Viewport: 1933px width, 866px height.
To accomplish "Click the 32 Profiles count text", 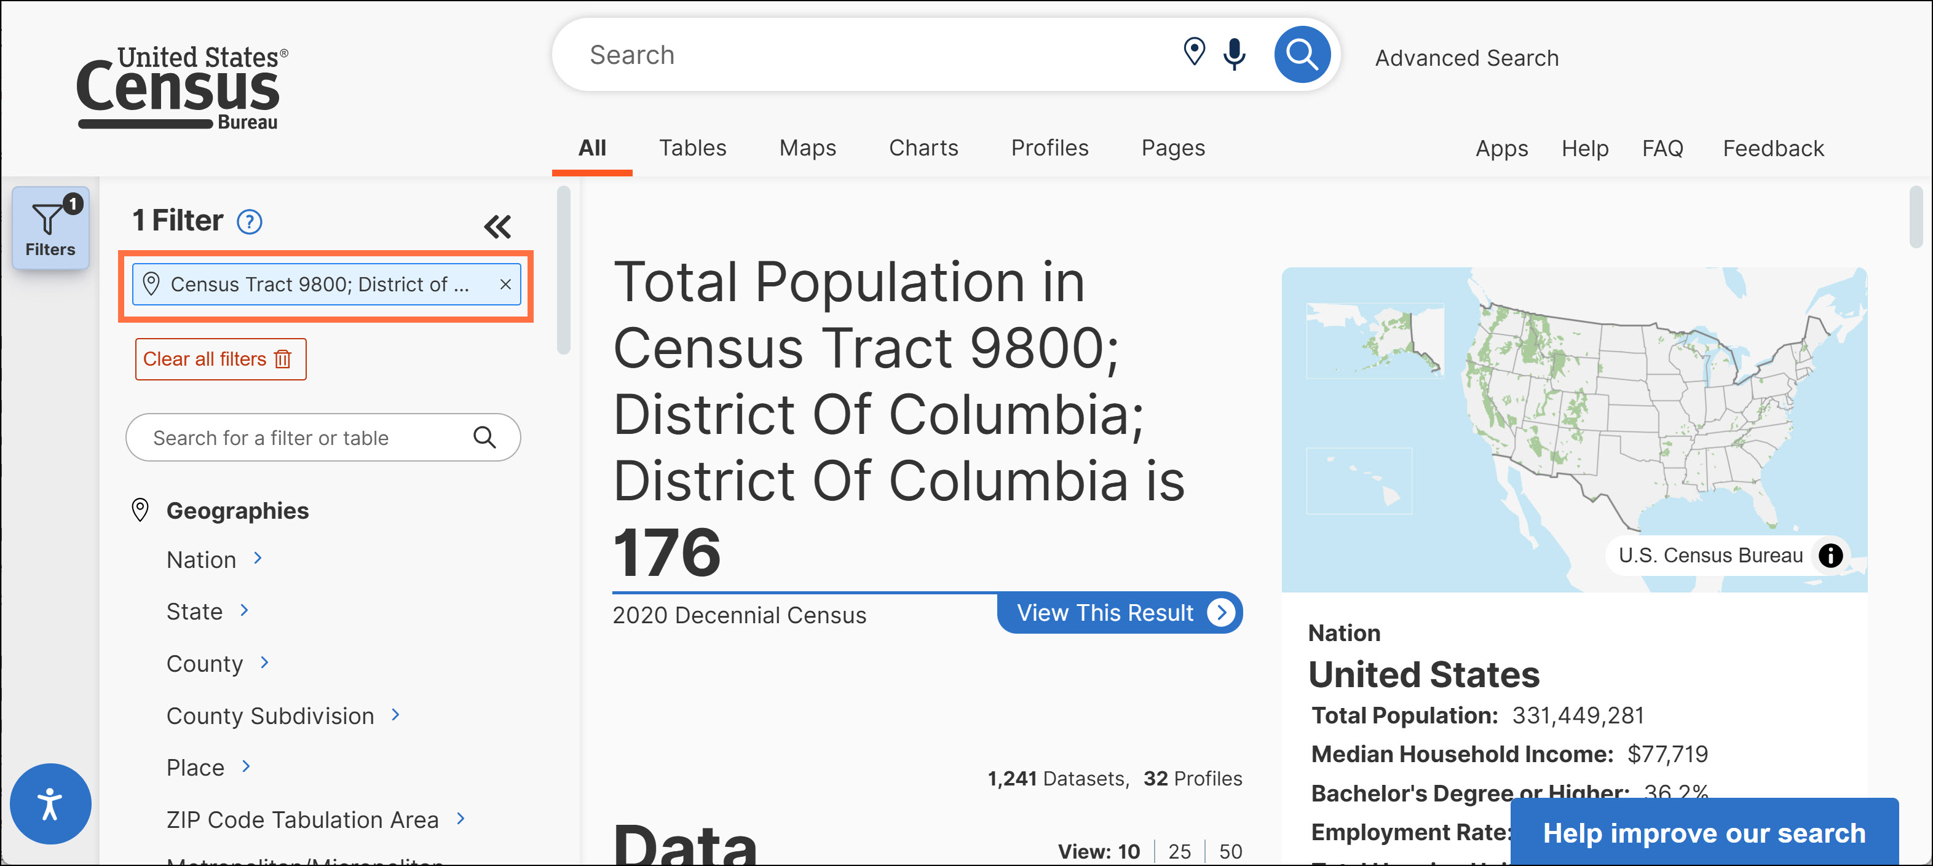I will point(1192,778).
